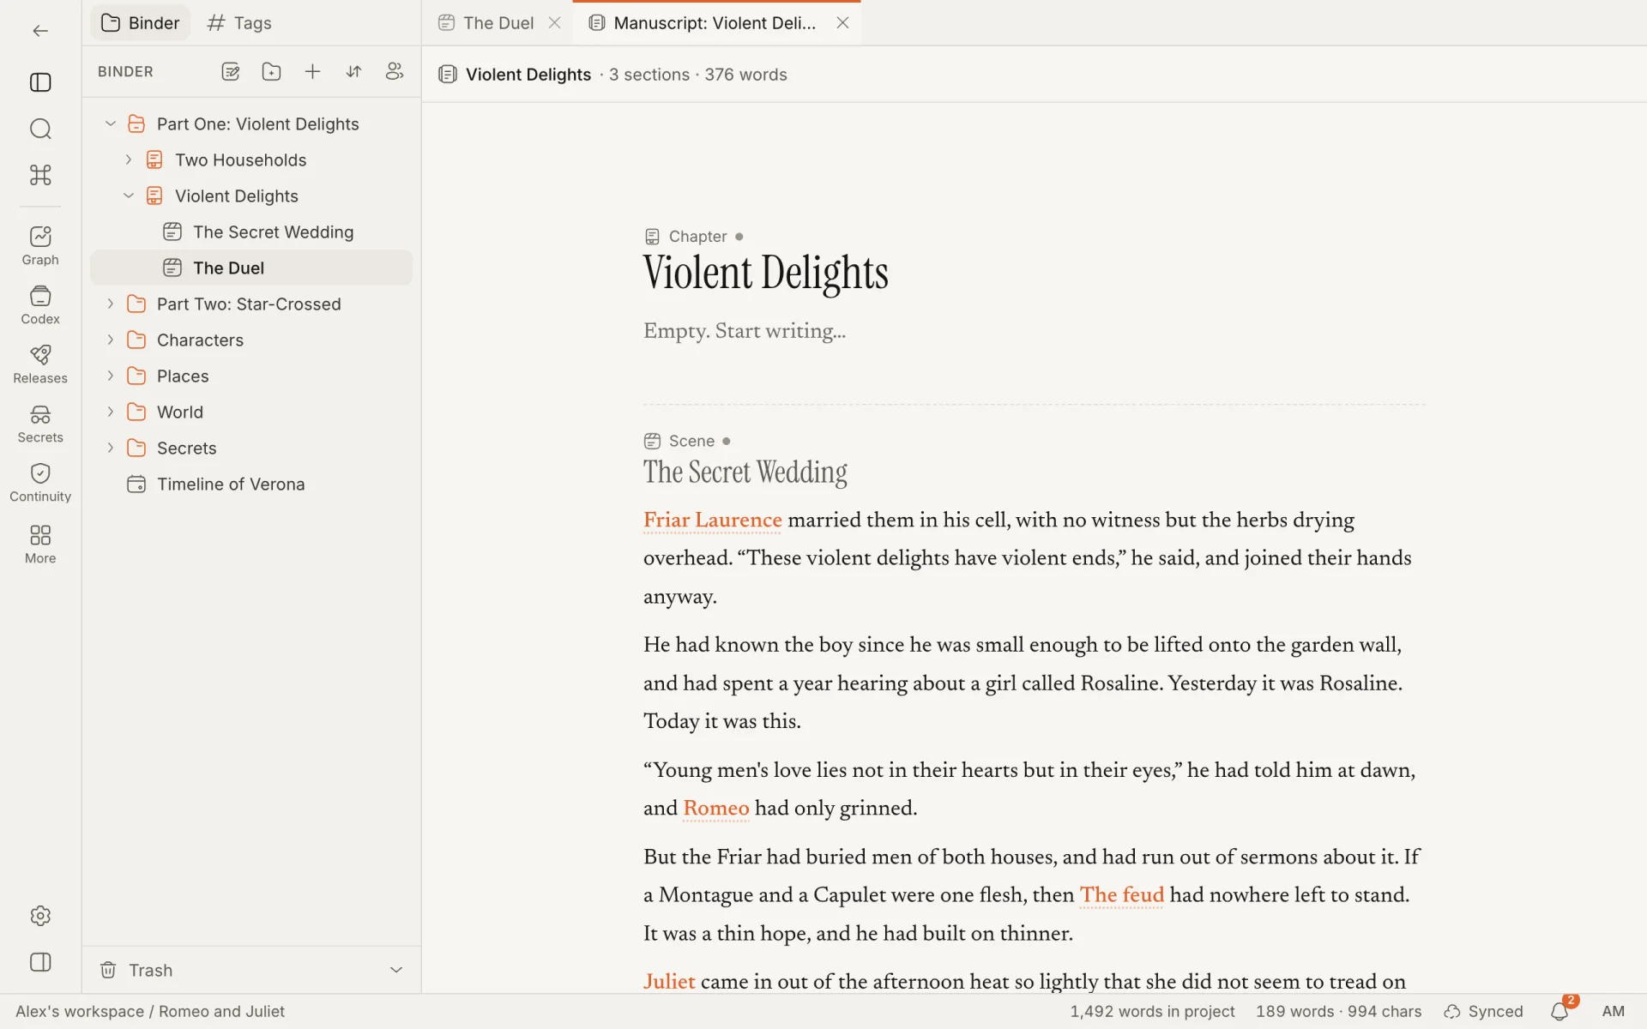Create new document in binder toolbar
This screenshot has width=1647, height=1029.
point(230,72)
